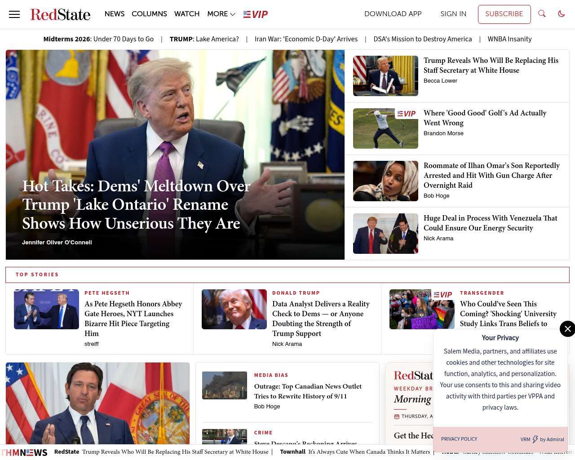Open Trump Staff Secretary story thumbnail
Image resolution: width=575 pixels, height=460 pixels.
click(x=385, y=76)
